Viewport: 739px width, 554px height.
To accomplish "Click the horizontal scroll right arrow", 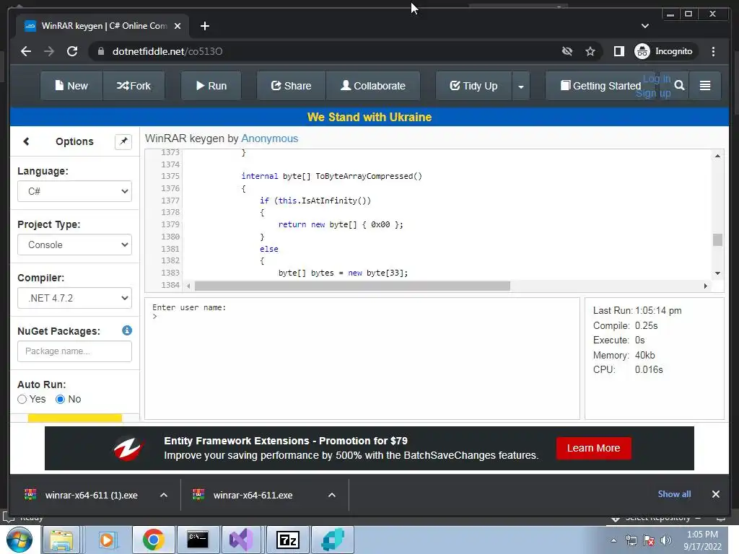I will pos(706,286).
